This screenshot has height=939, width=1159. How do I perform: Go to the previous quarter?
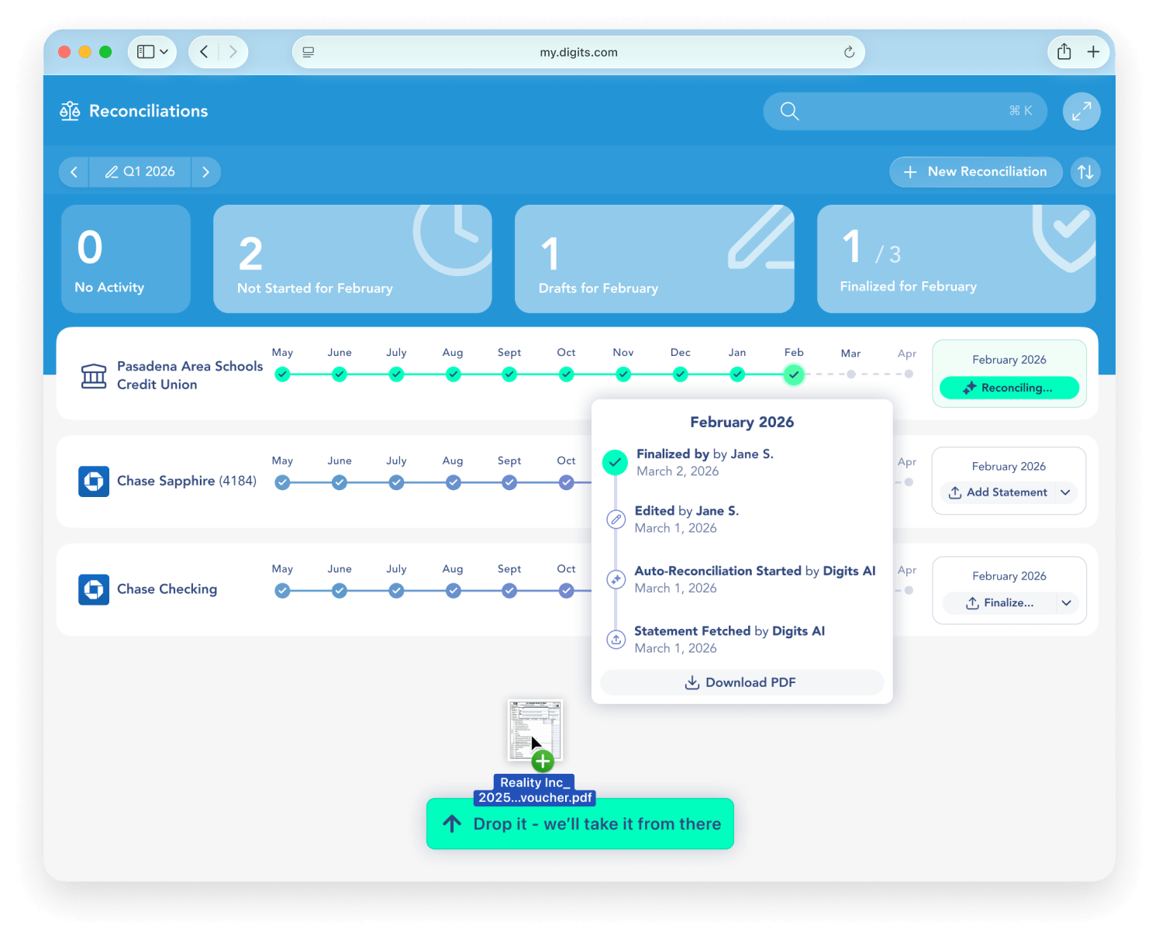click(74, 172)
